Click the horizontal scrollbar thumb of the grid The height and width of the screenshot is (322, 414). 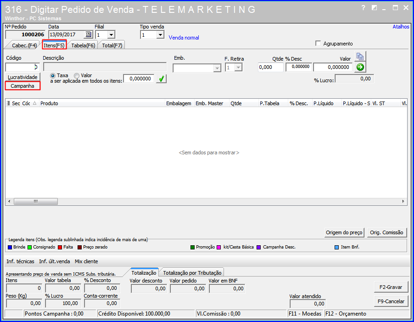coord(36,202)
